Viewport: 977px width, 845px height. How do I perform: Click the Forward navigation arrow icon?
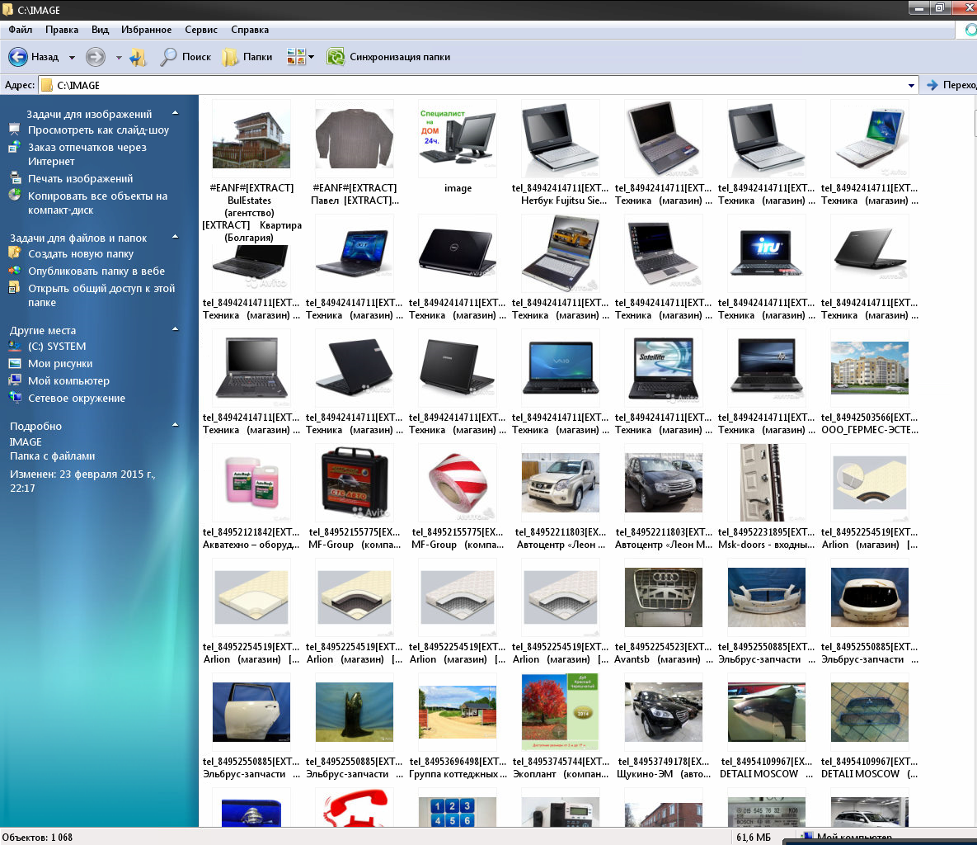(x=96, y=57)
